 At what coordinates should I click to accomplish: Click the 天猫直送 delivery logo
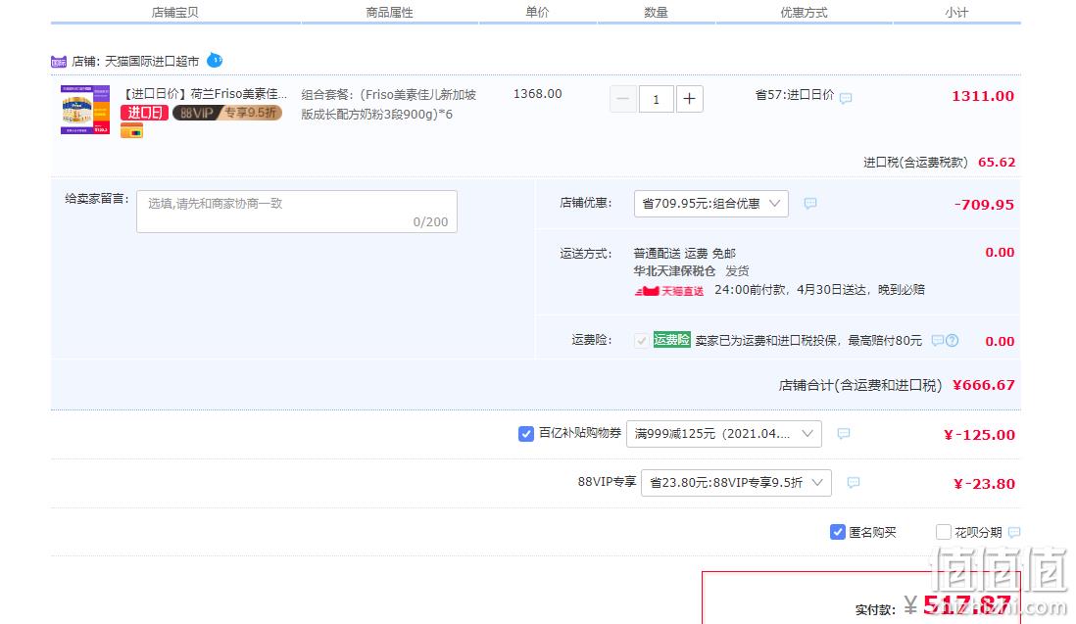coord(669,291)
